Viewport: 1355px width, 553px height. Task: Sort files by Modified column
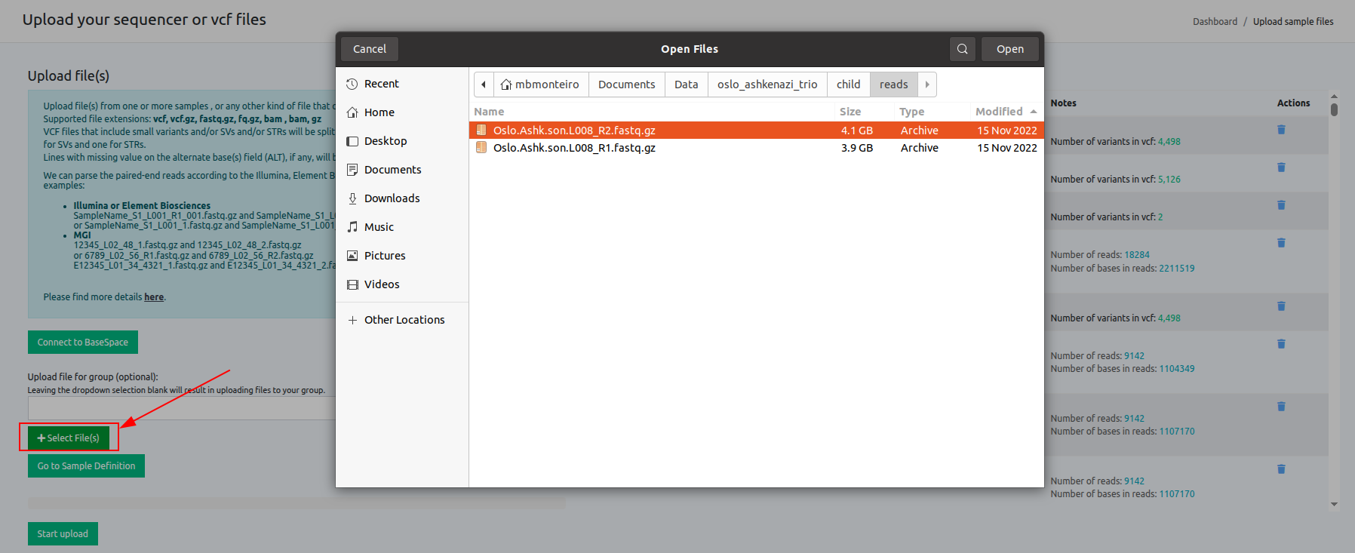[x=999, y=112]
